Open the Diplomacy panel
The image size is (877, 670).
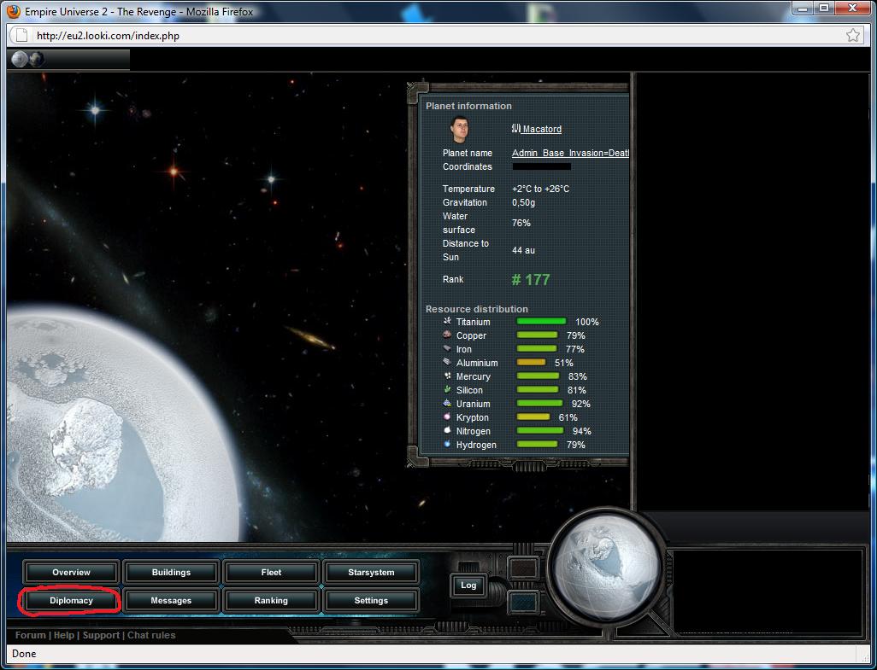(71, 601)
